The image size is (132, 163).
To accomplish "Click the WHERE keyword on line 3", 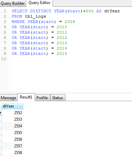I will (18, 22).
